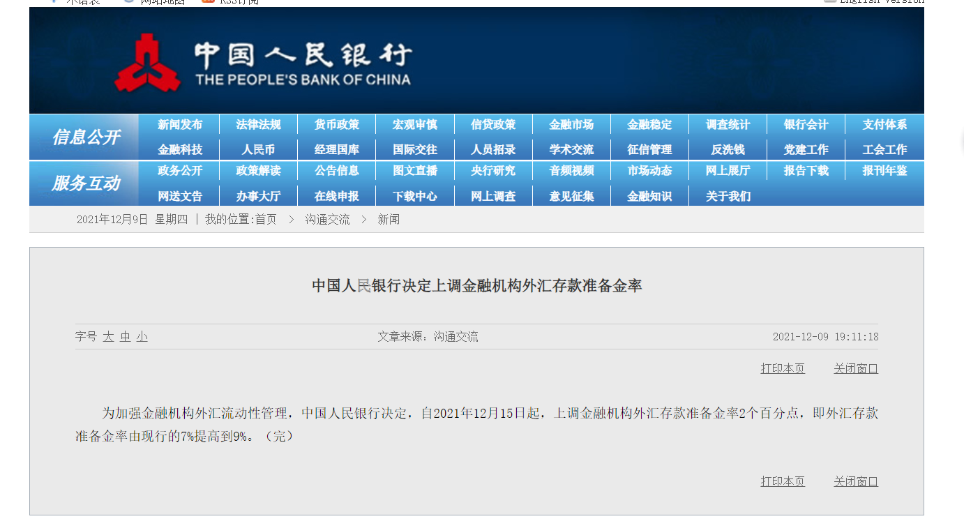Image resolution: width=964 pixels, height=528 pixels.
Task: Set font size to 大
Action: [108, 337]
